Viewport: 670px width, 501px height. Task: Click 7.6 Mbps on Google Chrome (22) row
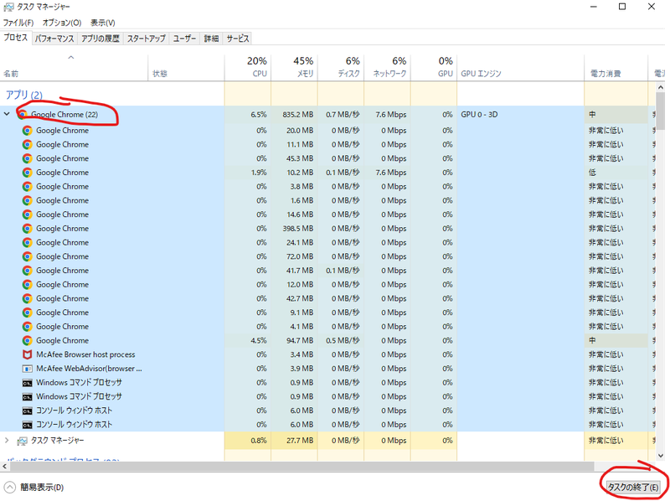pos(391,115)
